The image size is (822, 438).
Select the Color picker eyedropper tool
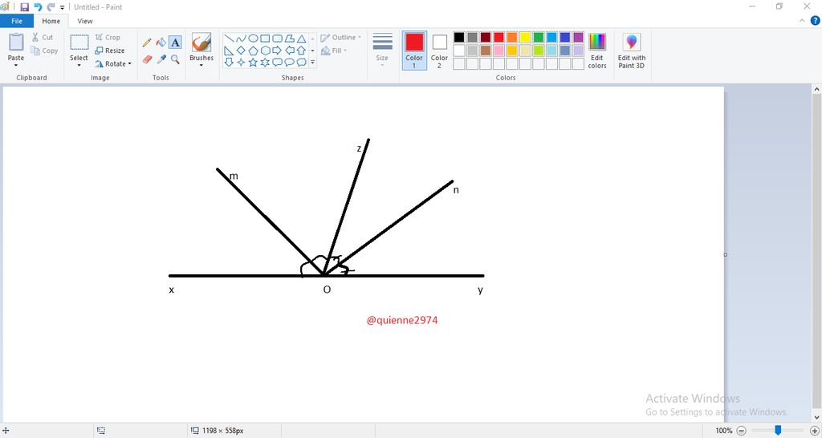(x=161, y=59)
